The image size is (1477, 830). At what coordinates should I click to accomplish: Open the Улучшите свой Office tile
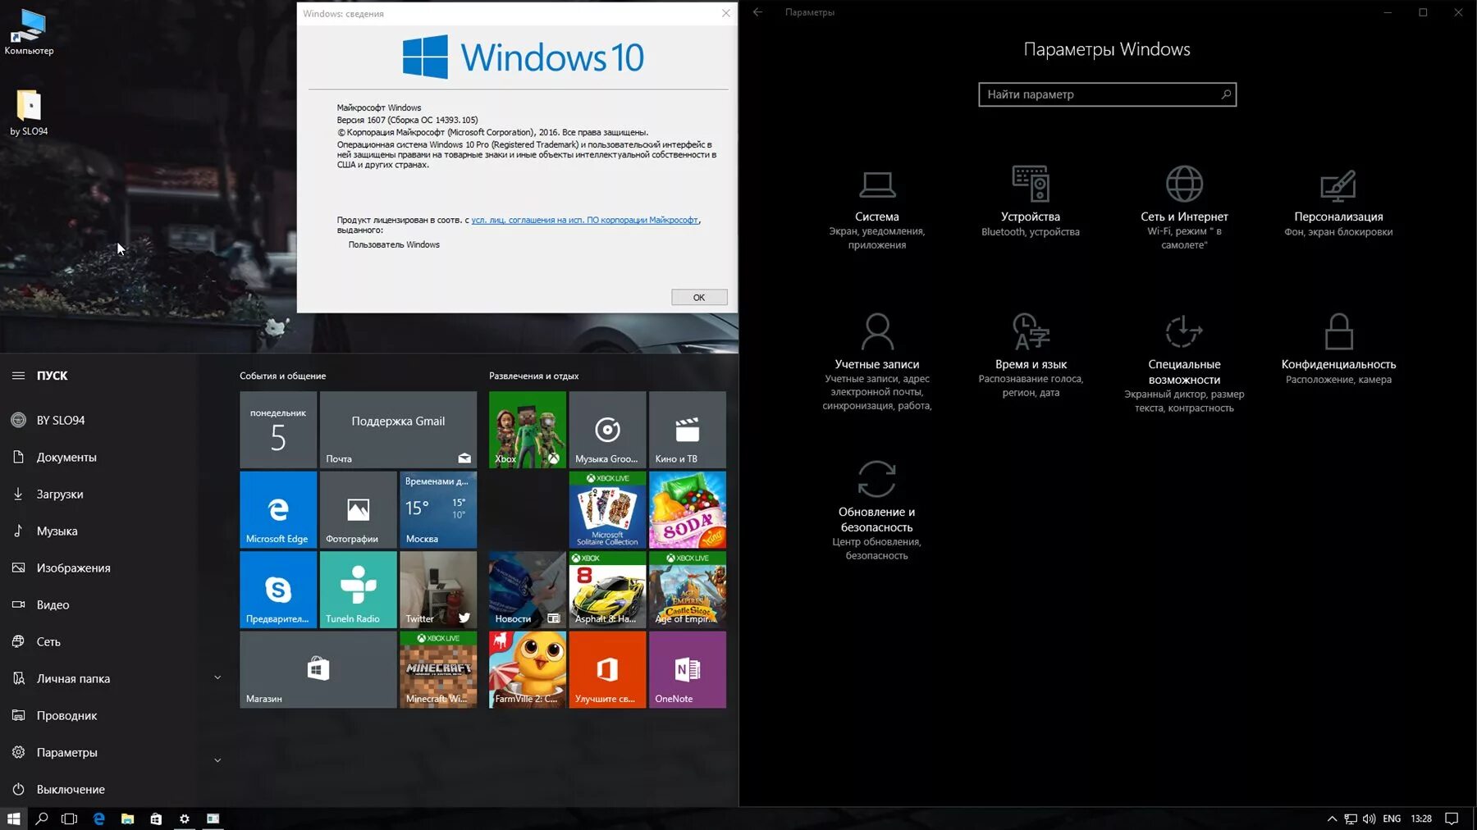(x=607, y=669)
